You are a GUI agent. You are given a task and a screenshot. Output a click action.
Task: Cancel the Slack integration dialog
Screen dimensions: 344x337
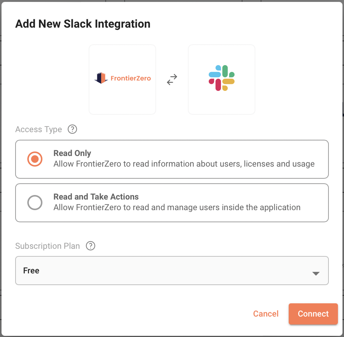coord(266,314)
